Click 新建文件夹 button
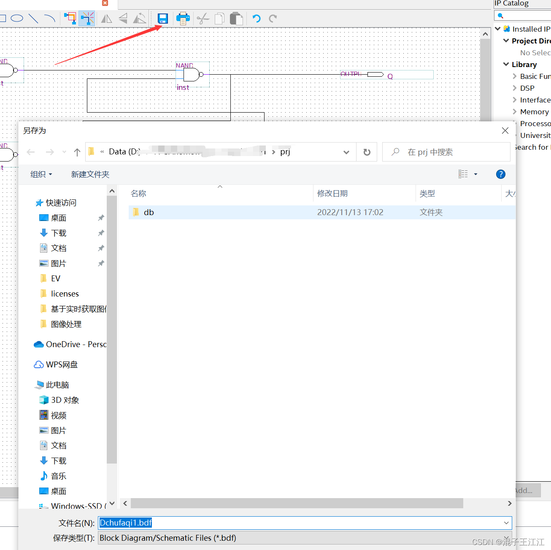The image size is (551, 550). coord(90,174)
